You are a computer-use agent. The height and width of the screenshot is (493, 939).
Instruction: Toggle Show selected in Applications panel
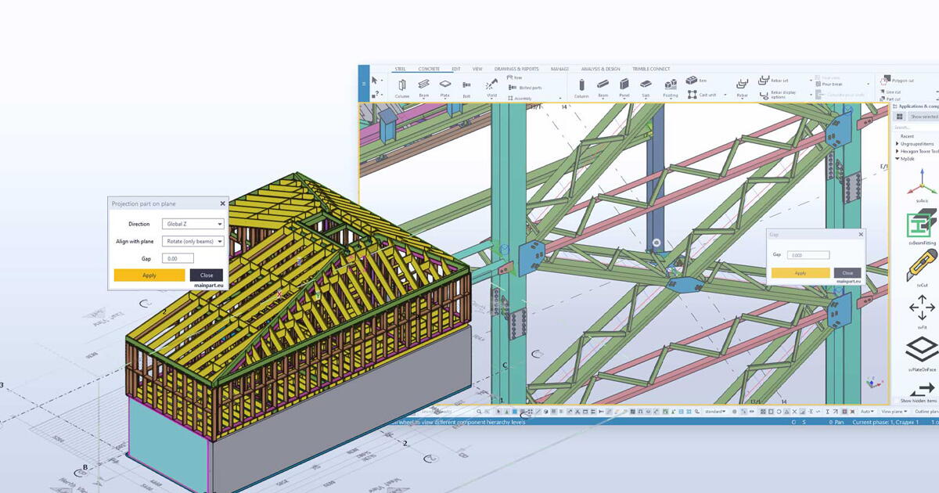(923, 117)
